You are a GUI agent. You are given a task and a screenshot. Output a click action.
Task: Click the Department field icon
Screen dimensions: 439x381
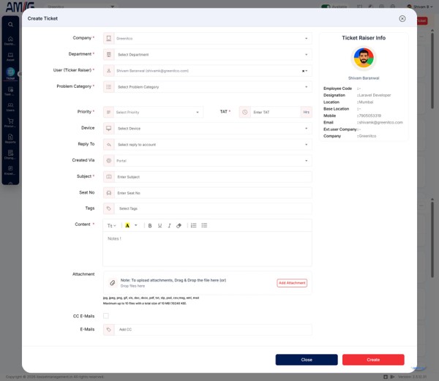pyautogui.click(x=108, y=55)
